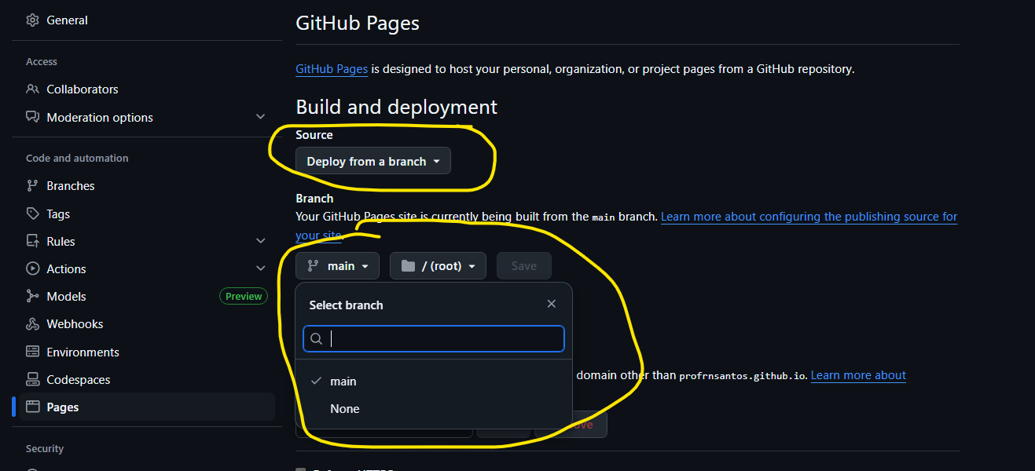Viewport: 1035px width, 471px height.
Task: Open the GitHub Pages documentation link
Action: click(332, 69)
